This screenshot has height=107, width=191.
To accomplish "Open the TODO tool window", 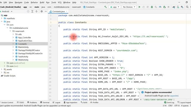I will [20, 103].
